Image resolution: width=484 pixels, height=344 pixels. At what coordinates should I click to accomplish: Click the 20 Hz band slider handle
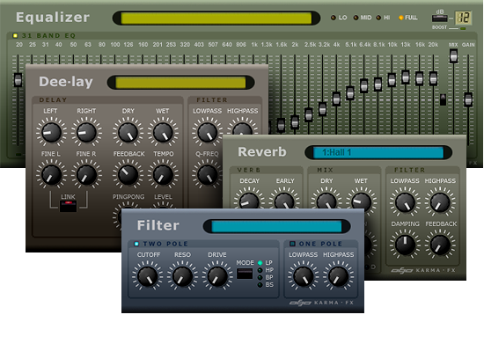pyautogui.click(x=18, y=80)
